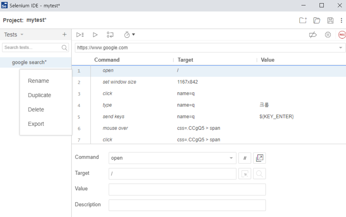Open test execution speed dropdown
This screenshot has width=346, height=217.
pyautogui.click(x=130, y=35)
